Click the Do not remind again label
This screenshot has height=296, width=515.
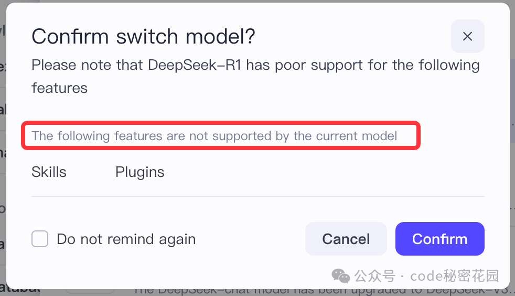coord(126,239)
